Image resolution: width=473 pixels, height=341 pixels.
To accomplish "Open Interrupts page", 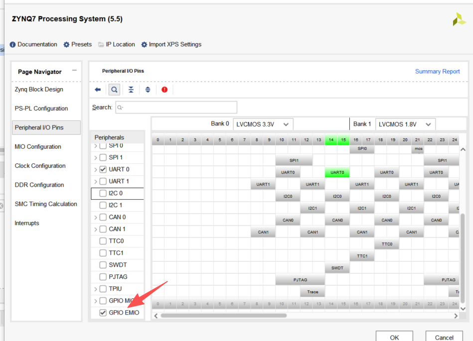I will (27, 223).
